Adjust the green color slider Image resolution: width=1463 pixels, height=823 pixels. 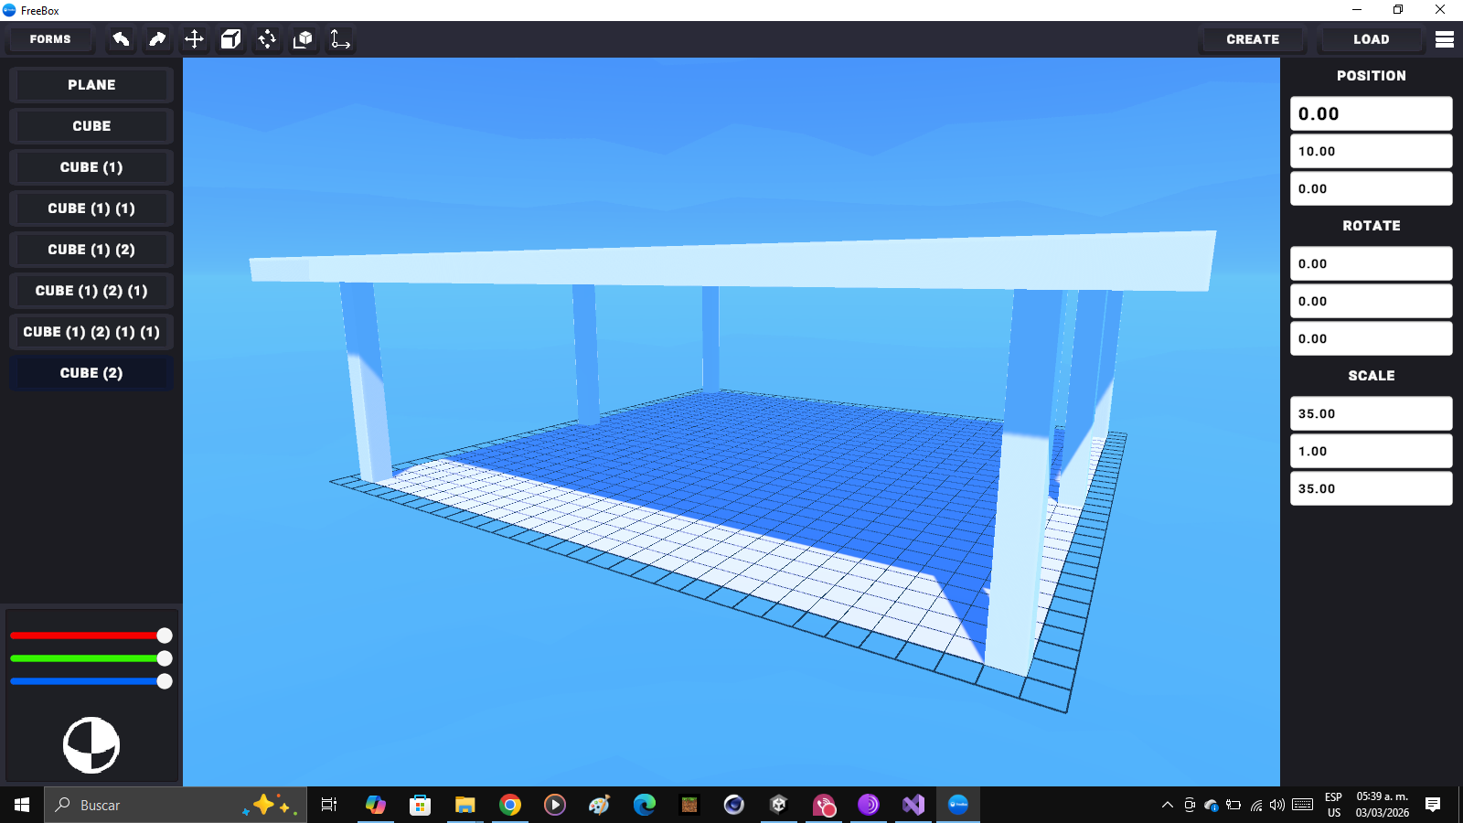[91, 658]
